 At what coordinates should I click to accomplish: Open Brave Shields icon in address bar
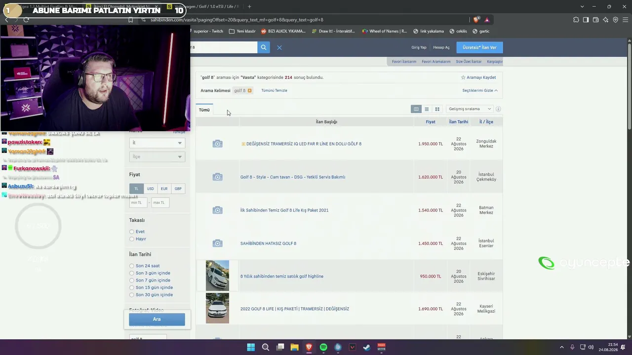(x=476, y=20)
